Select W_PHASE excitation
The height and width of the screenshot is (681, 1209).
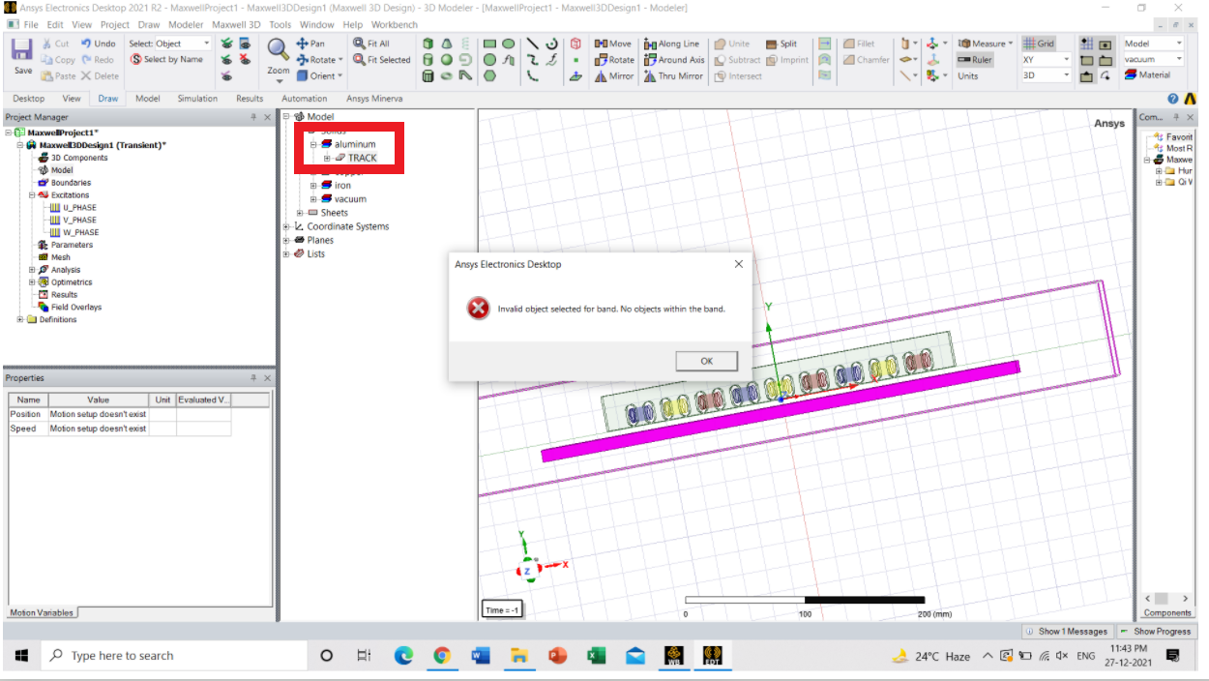74,232
